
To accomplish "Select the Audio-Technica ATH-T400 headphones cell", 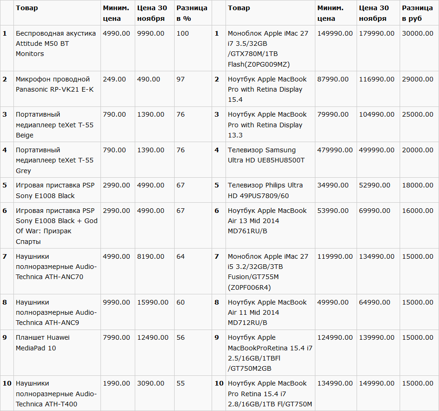I will tap(57, 393).
